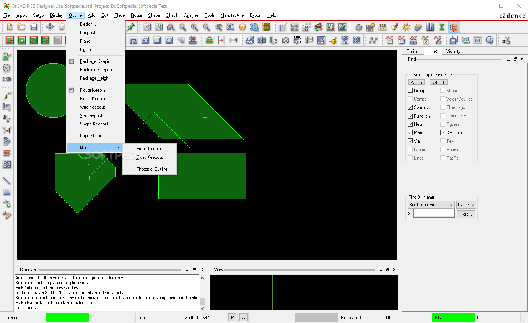Click the sun highlight icon

(406, 27)
